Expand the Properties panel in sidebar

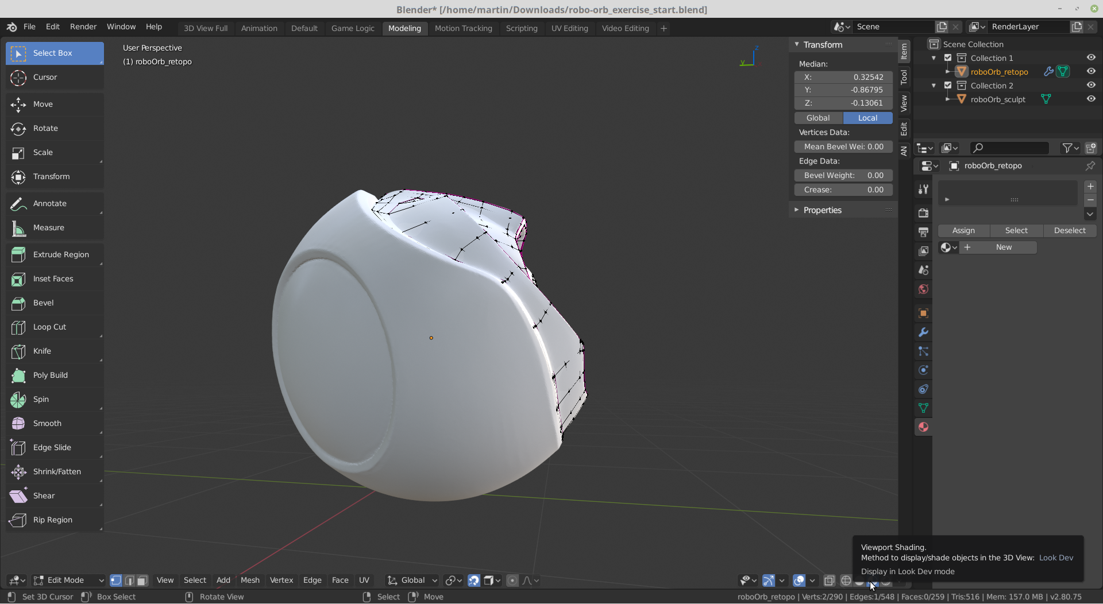pos(797,210)
